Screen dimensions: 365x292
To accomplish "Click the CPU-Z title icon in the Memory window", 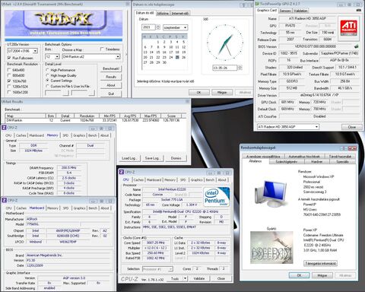I will click(4, 128).
